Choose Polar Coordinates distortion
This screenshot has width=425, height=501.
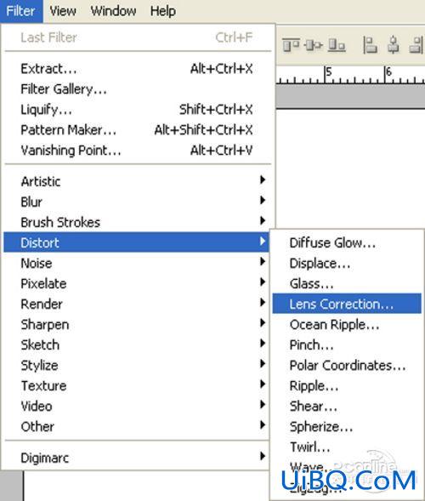coord(347,365)
